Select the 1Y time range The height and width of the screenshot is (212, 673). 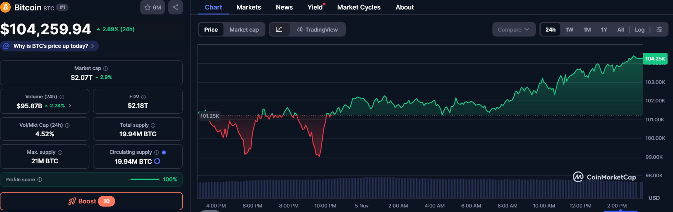pos(604,29)
